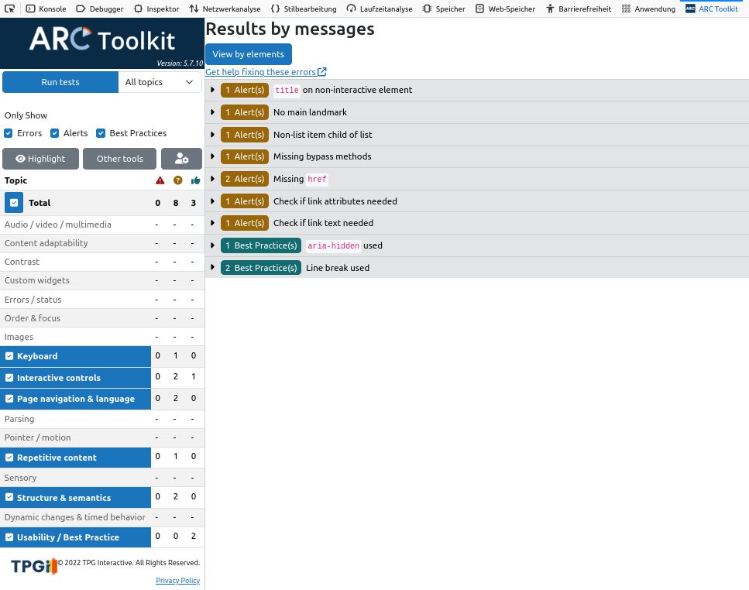The height and width of the screenshot is (590, 749).
Task: Expand the No main landmark alert
Action: point(213,112)
